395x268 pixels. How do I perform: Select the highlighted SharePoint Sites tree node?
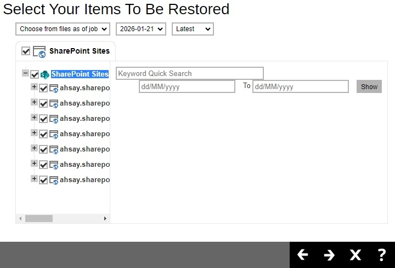[x=80, y=74]
